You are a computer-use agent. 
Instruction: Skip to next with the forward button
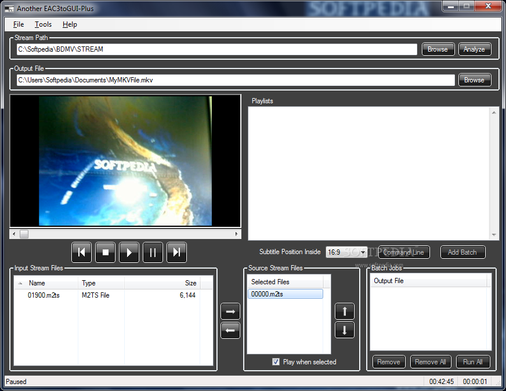pos(176,252)
